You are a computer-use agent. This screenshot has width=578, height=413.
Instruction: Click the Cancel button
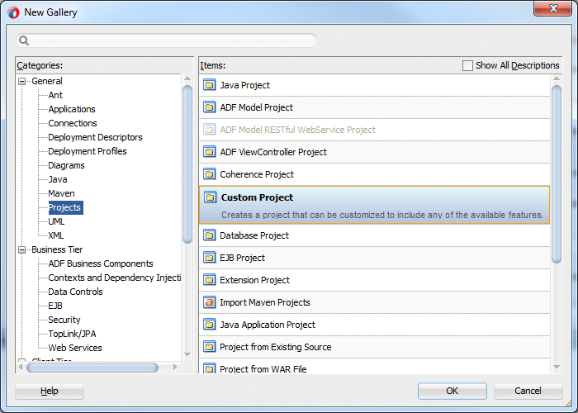[528, 391]
